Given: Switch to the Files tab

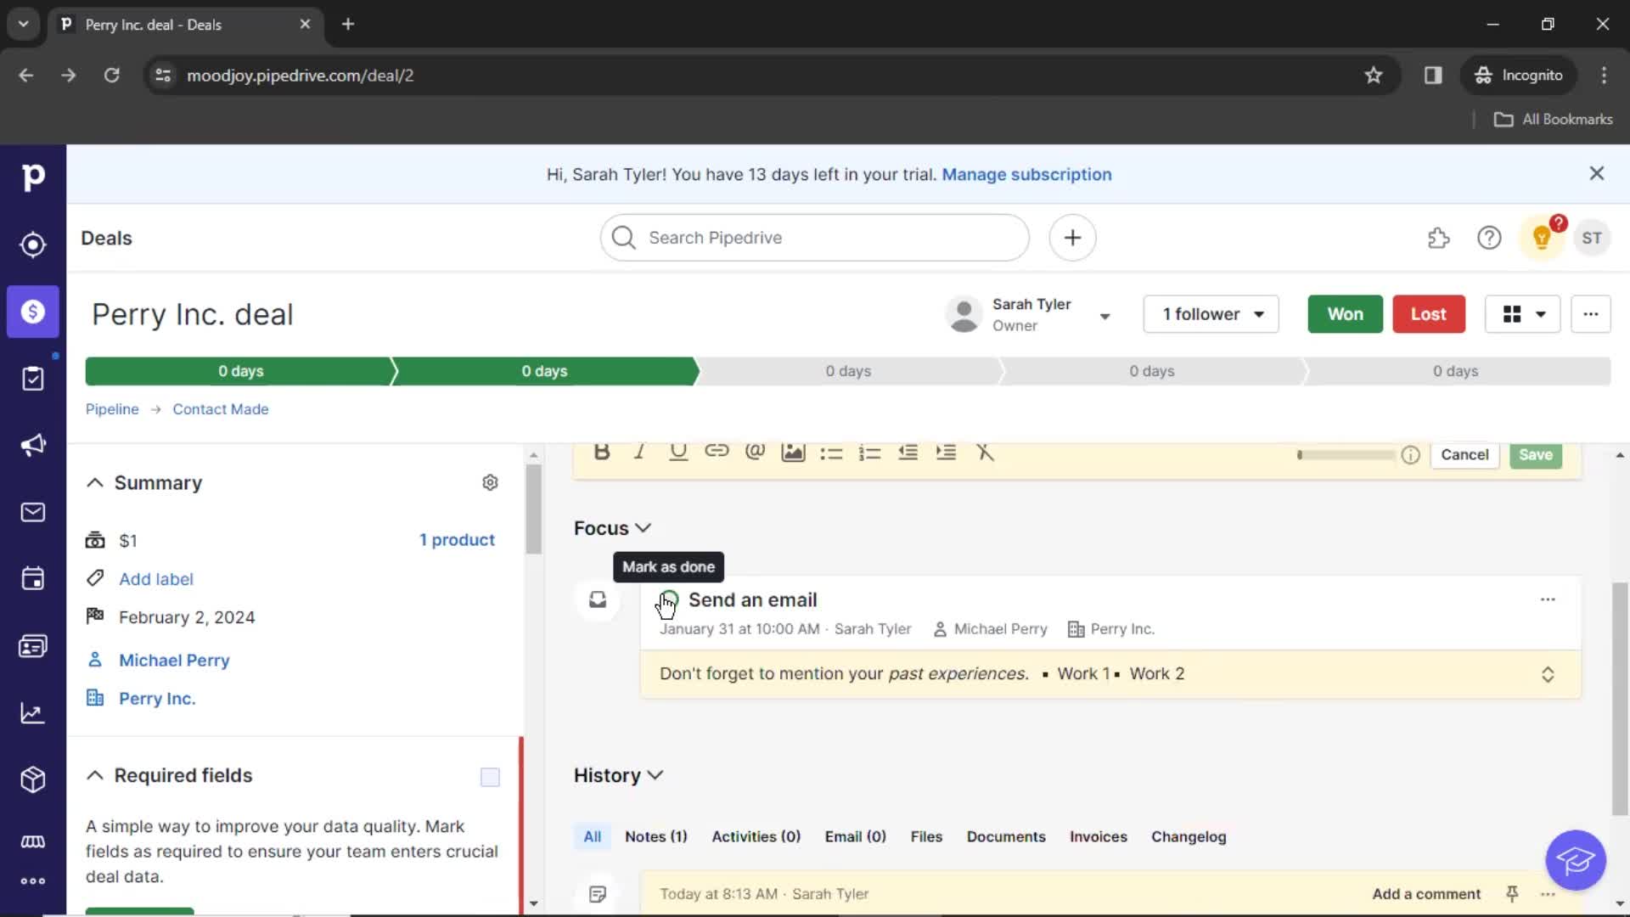Looking at the screenshot, I should tap(927, 836).
